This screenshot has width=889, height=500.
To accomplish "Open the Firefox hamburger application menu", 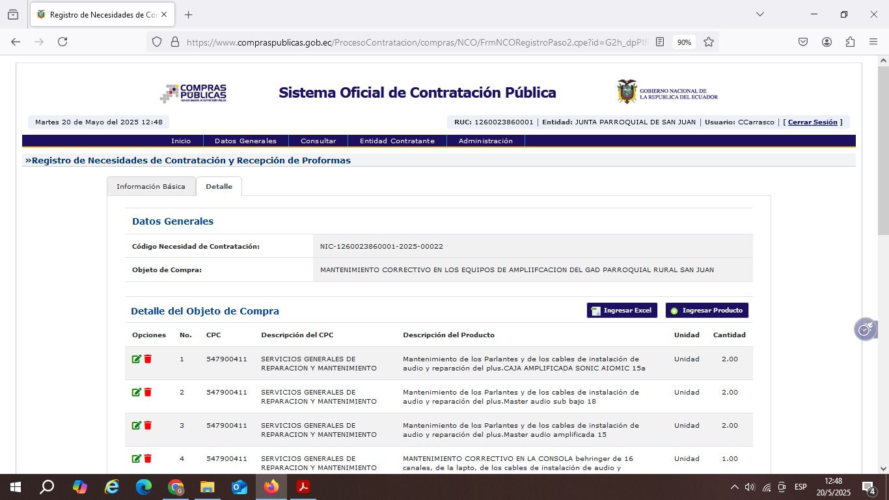I will 873,42.
